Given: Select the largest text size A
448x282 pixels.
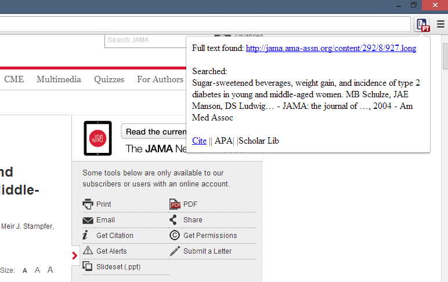Looking at the screenshot, I should point(50,270).
